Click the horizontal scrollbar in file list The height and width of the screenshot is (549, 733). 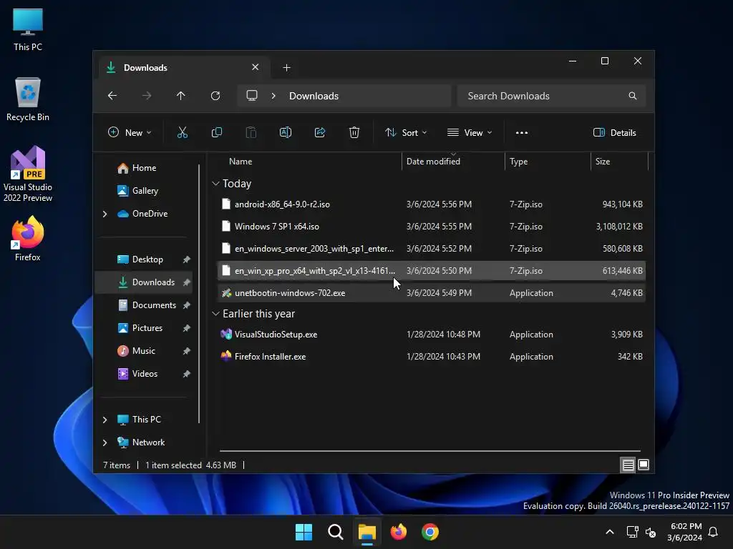tap(430, 451)
